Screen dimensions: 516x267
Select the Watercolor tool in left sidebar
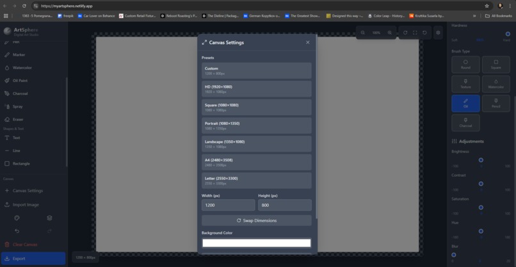coord(33,67)
